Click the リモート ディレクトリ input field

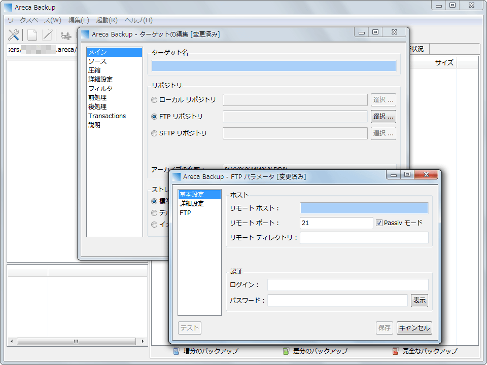coord(364,238)
